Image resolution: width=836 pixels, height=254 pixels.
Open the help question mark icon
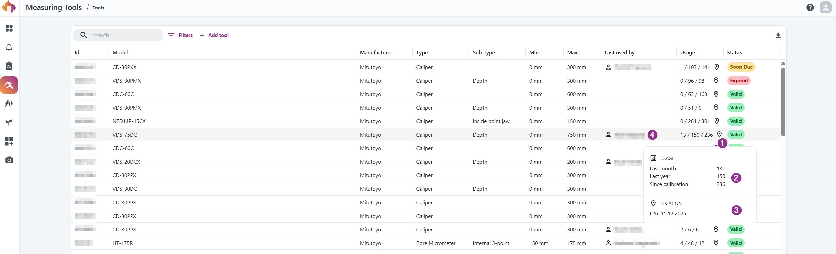tap(810, 7)
